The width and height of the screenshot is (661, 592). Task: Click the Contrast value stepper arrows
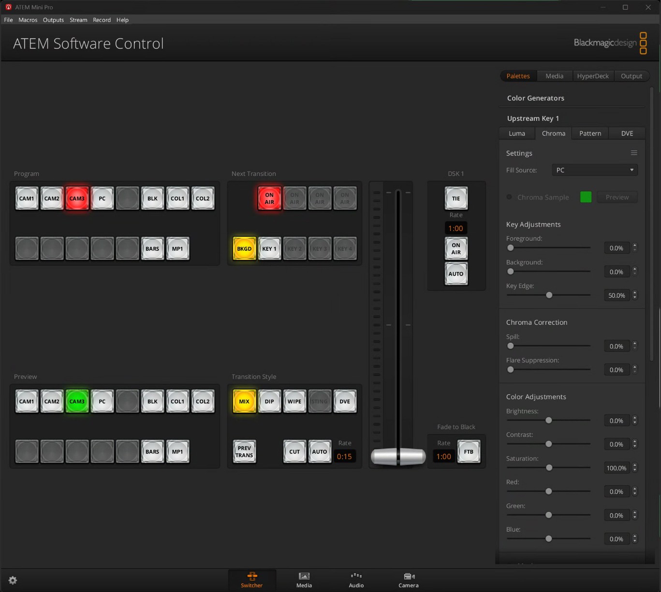(x=635, y=444)
